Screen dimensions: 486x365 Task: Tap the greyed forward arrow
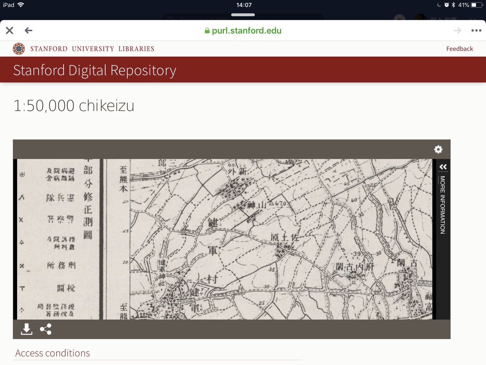(x=457, y=31)
